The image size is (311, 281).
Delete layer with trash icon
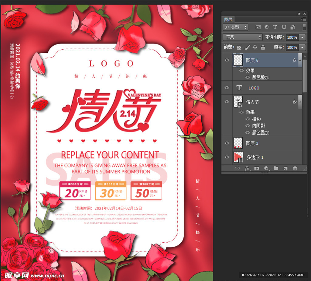click(x=295, y=168)
